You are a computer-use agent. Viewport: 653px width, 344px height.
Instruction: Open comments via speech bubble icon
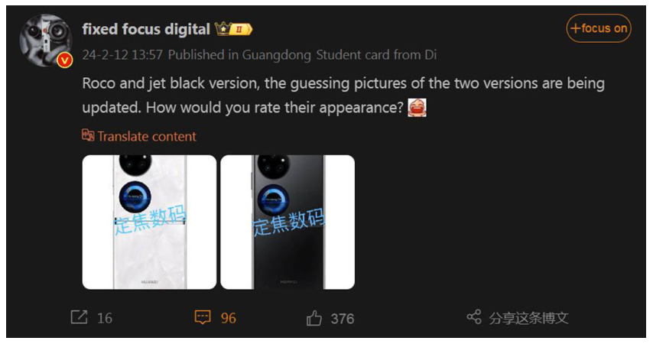click(203, 317)
